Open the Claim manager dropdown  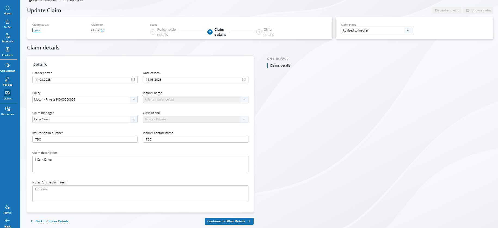[133, 119]
